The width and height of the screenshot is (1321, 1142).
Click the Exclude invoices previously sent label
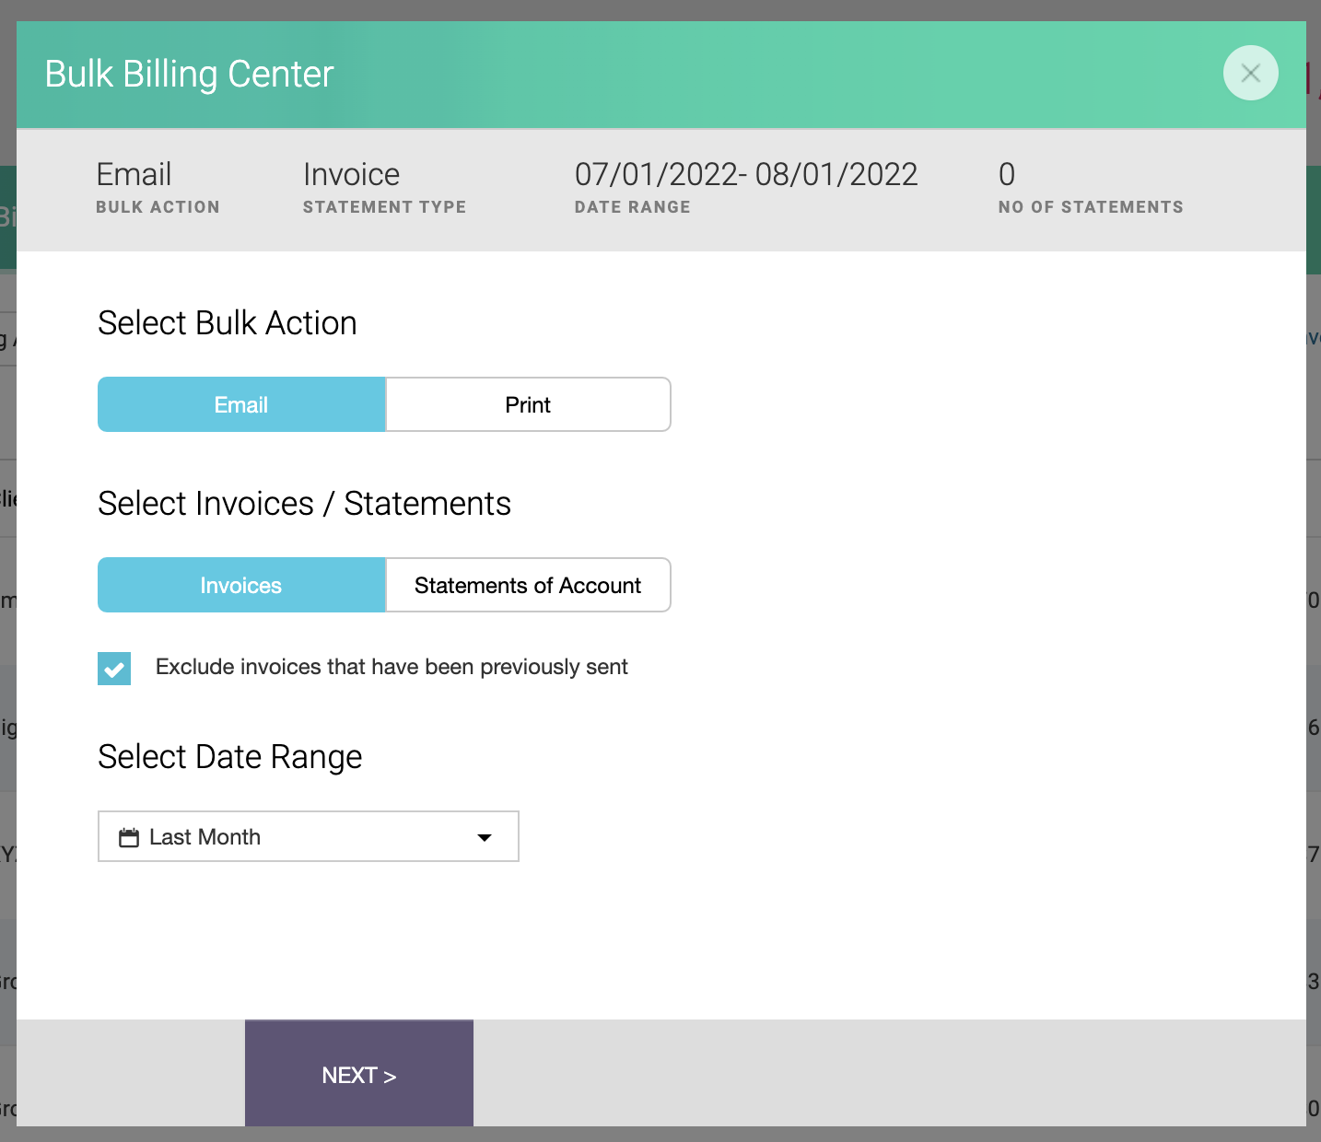392,667
